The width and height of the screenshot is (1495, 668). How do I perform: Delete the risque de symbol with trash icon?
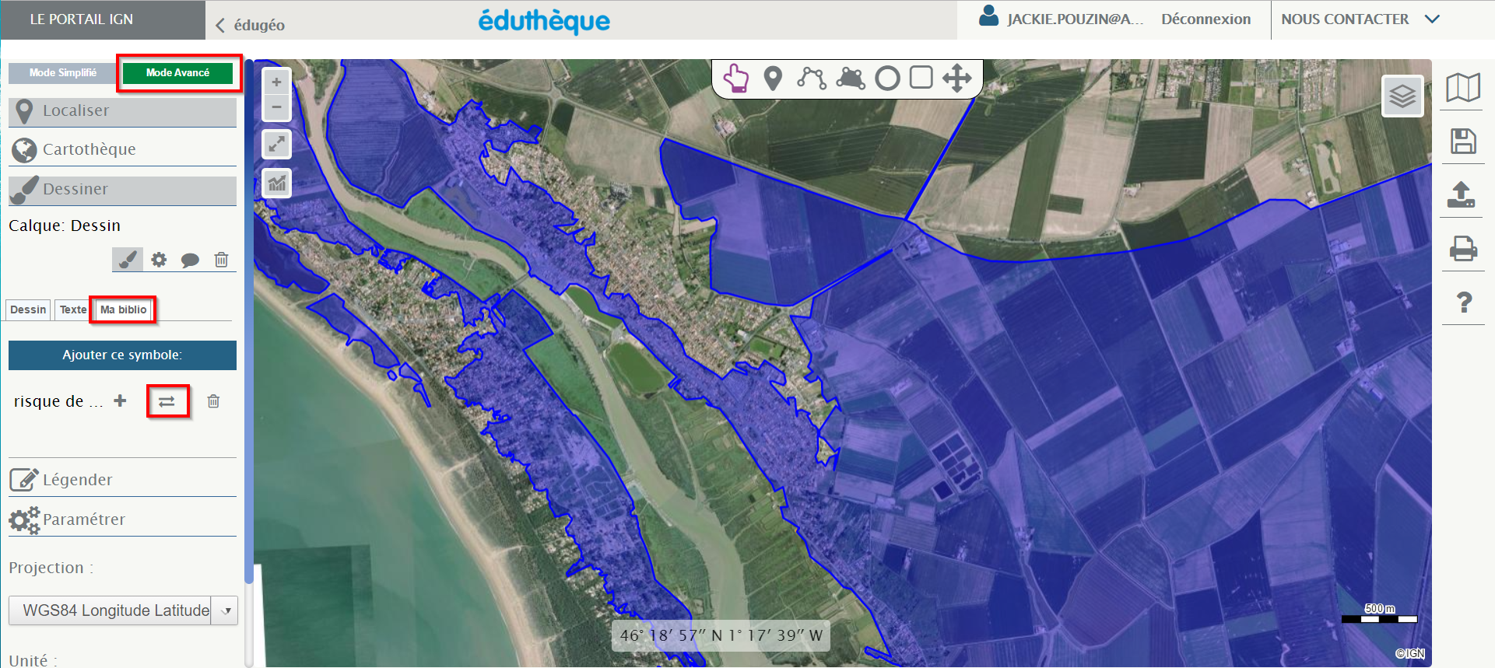coord(213,401)
